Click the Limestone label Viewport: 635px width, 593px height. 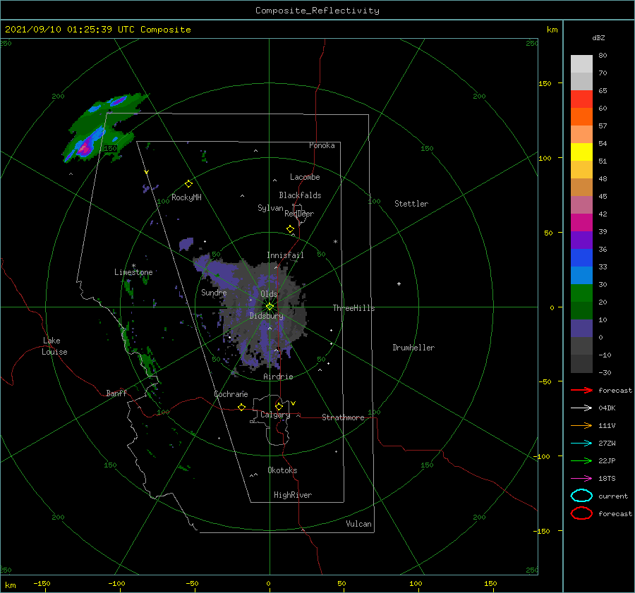pyautogui.click(x=133, y=272)
